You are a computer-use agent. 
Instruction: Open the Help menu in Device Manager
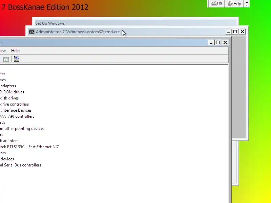[15, 51]
